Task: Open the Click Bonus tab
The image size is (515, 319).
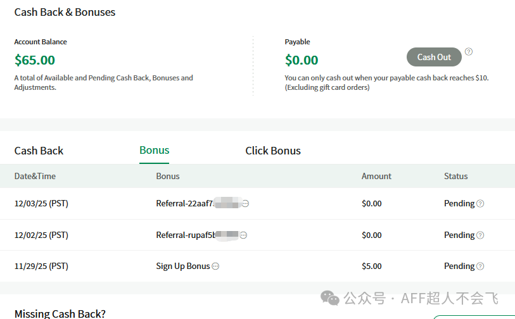Action: tap(273, 151)
